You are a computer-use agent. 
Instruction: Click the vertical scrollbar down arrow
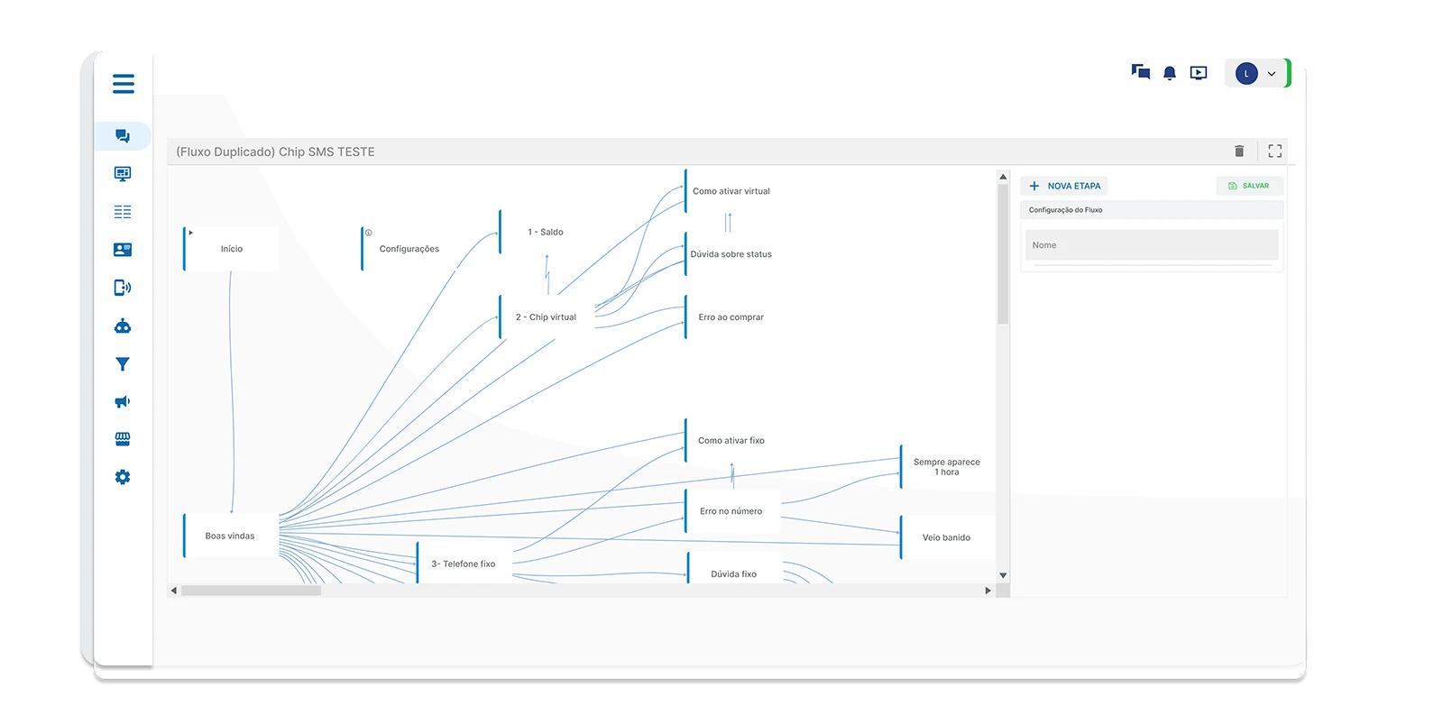tap(1003, 575)
